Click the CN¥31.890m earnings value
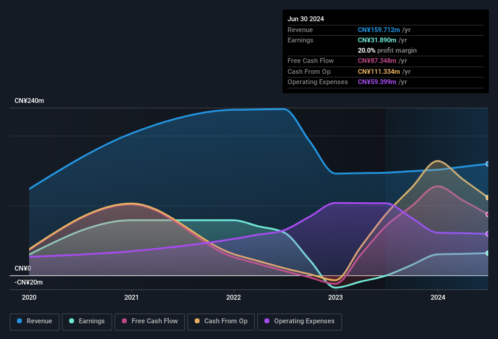This screenshot has width=498, height=339. pyautogui.click(x=377, y=40)
